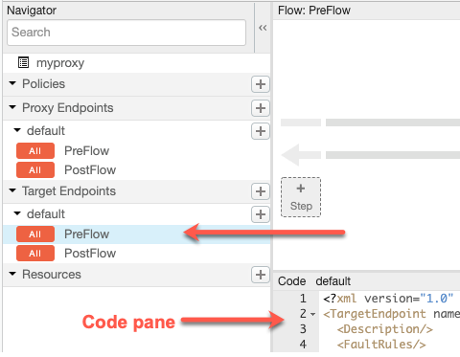The height and width of the screenshot is (357, 460).
Task: Add a new Target Endpoint via plus icon
Action: (261, 191)
